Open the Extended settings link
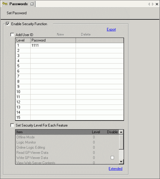160x179 pixels. 115,169
